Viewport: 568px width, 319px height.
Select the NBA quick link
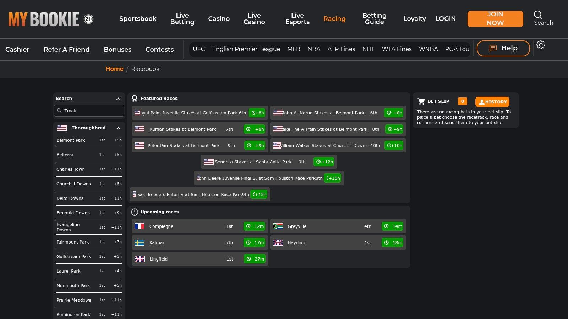[x=314, y=49]
